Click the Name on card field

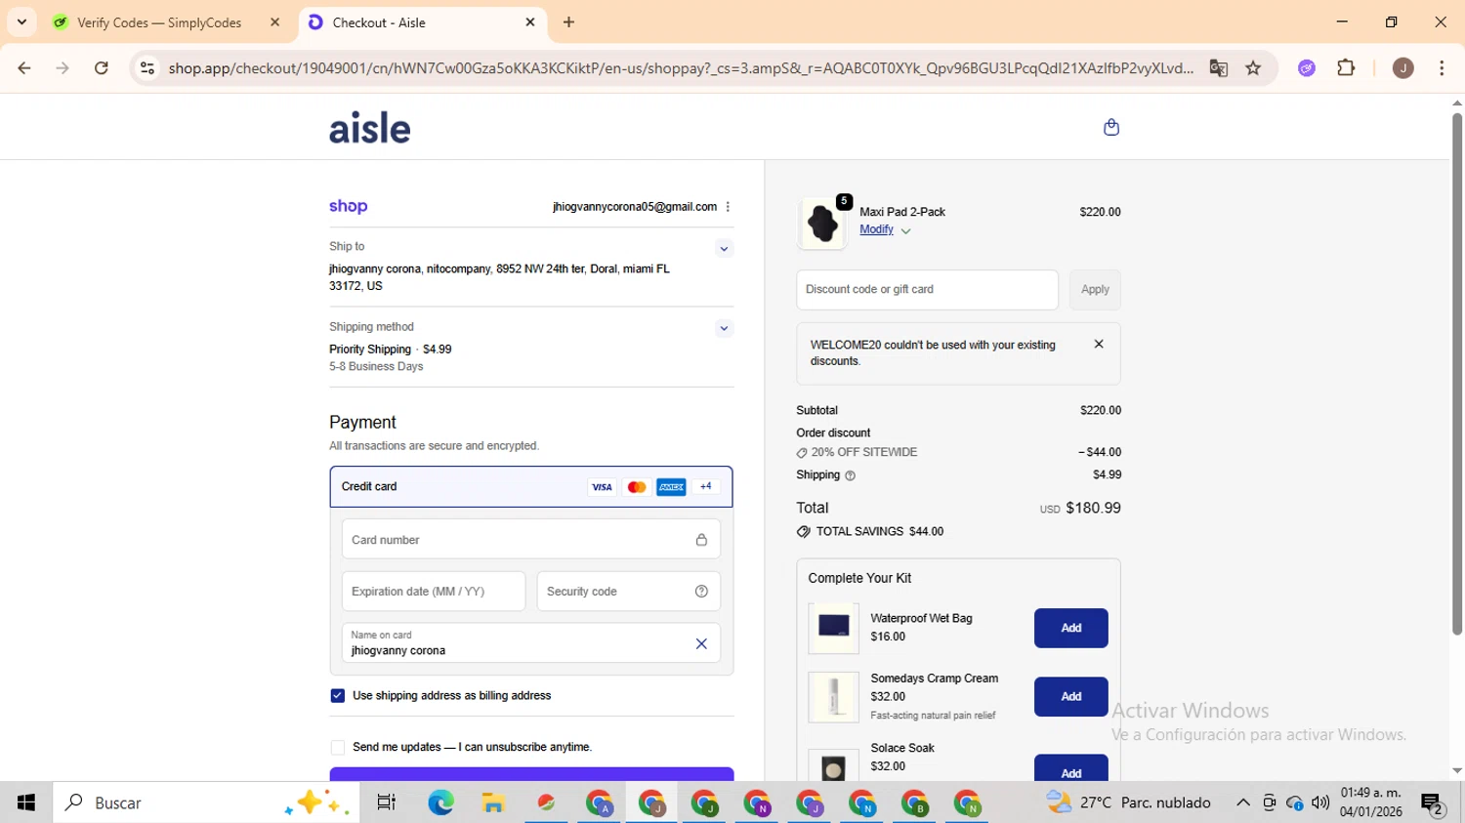[531, 643]
